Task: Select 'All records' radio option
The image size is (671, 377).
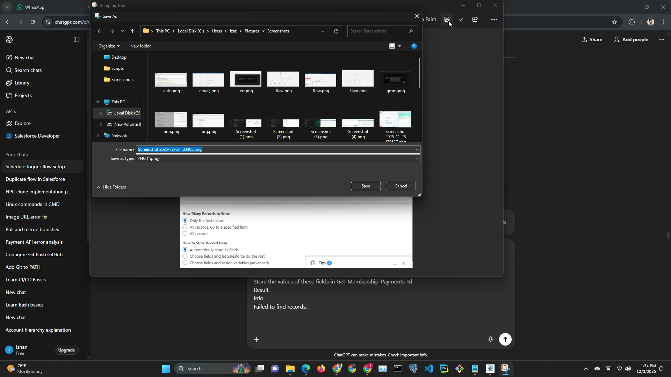Action: click(185, 234)
